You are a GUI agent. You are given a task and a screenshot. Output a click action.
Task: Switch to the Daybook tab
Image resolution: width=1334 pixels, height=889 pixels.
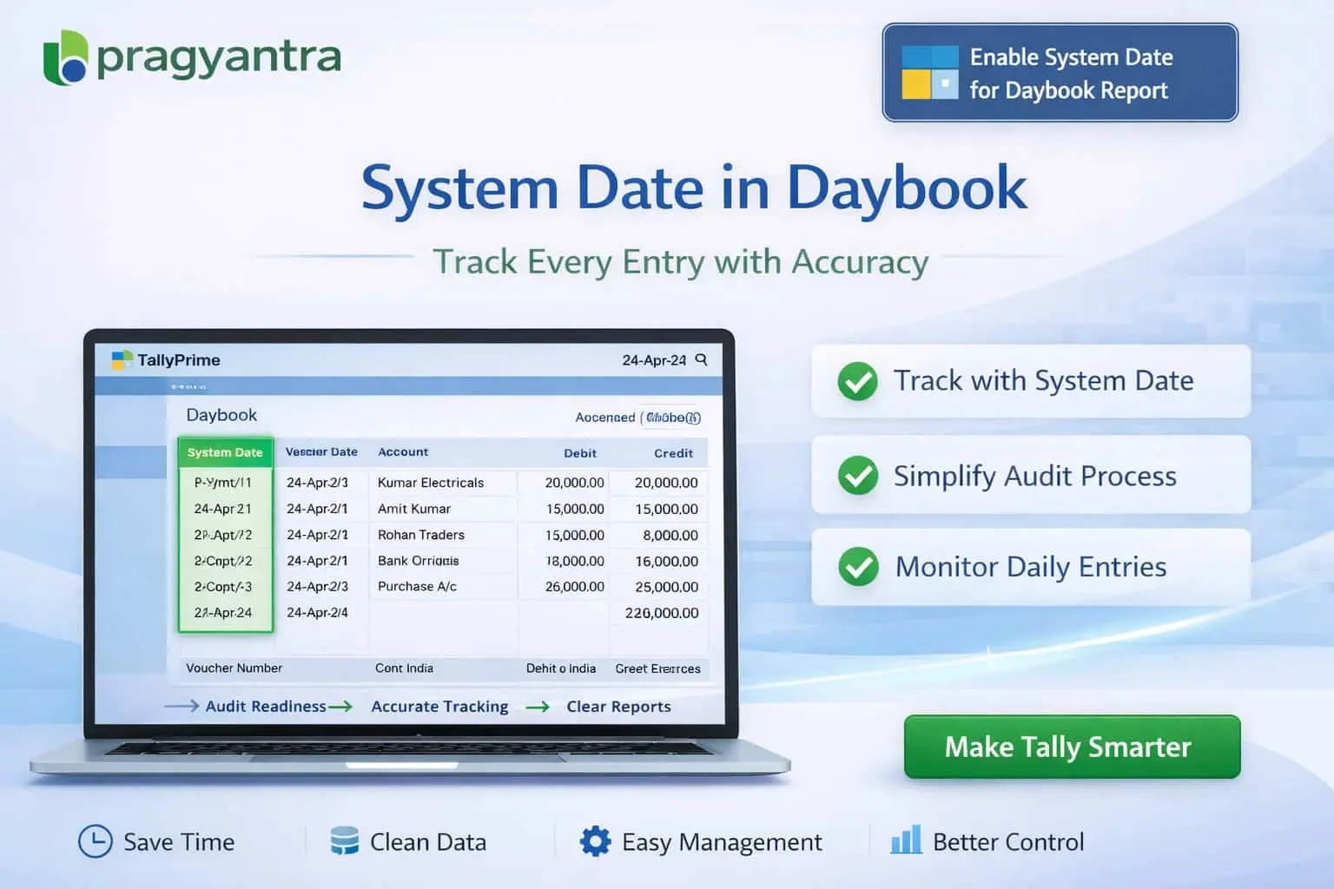pyautogui.click(x=221, y=414)
